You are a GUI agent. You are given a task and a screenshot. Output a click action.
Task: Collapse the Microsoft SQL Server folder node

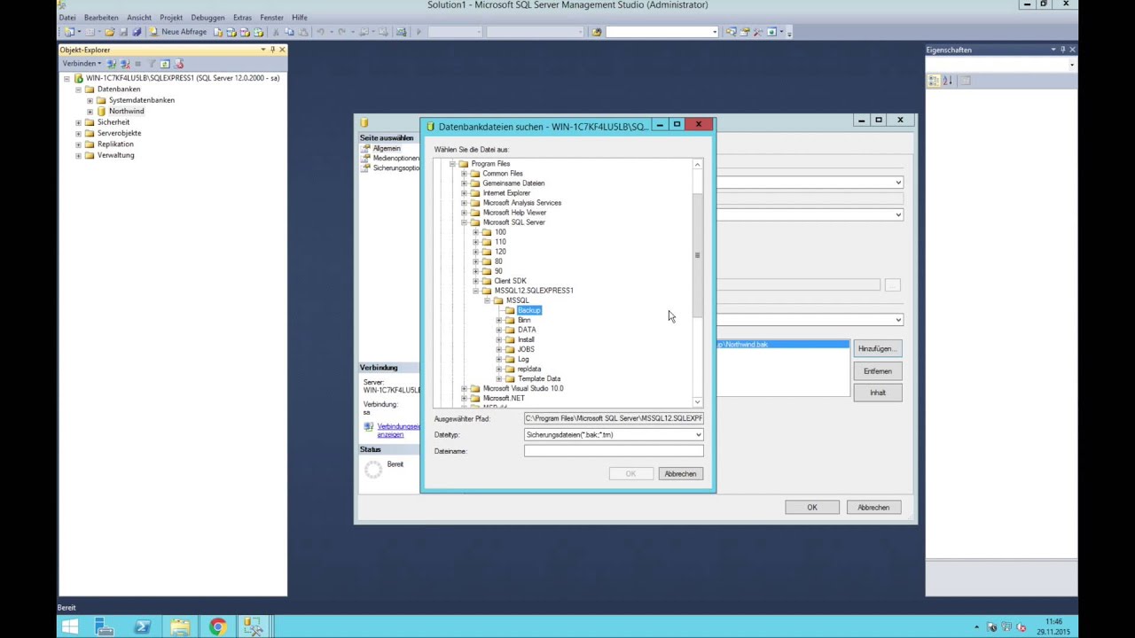click(464, 222)
